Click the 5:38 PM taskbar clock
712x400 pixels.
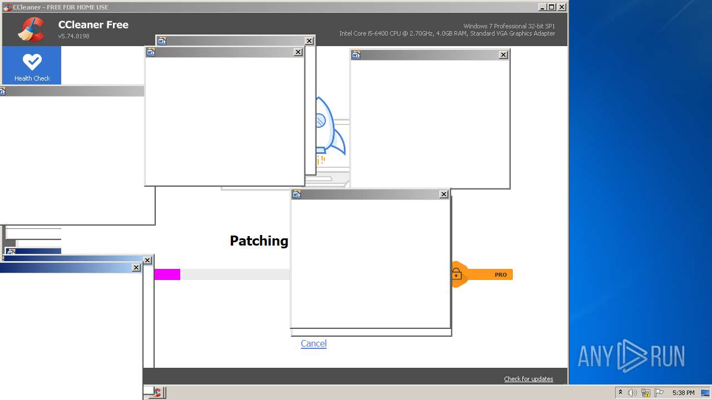click(683, 393)
